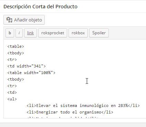
Task: Place cursor on the first <table> line
Action: pyautogui.click(x=16, y=46)
